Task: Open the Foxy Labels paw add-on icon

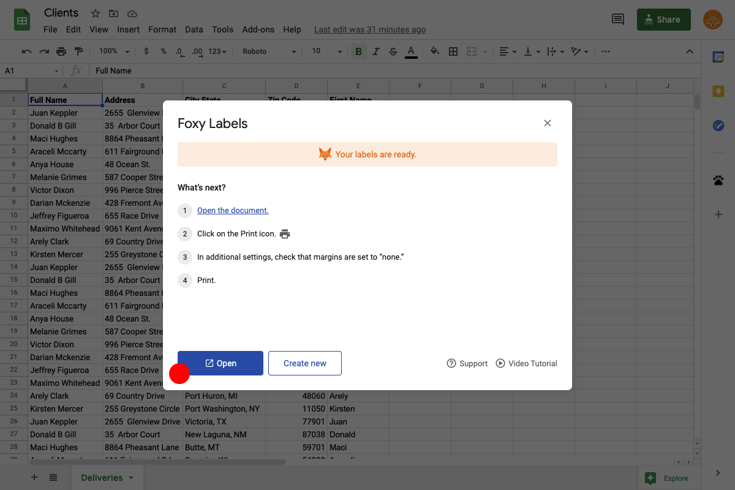Action: pyautogui.click(x=718, y=180)
